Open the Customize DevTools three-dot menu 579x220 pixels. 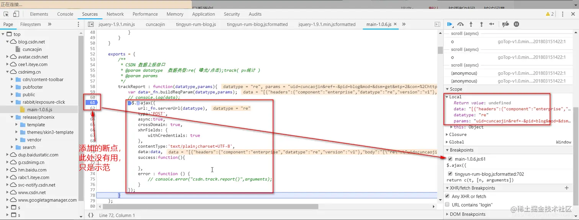point(563,14)
